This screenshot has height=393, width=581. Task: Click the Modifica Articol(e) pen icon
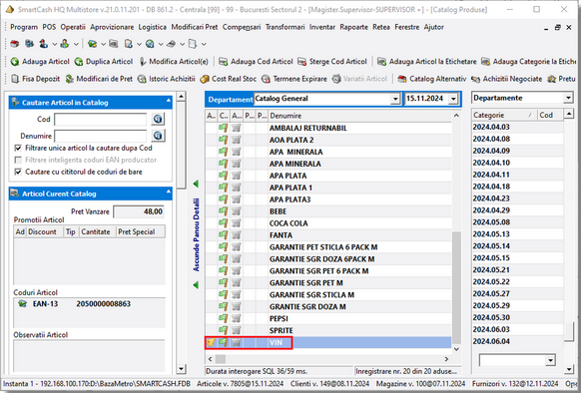click(143, 62)
